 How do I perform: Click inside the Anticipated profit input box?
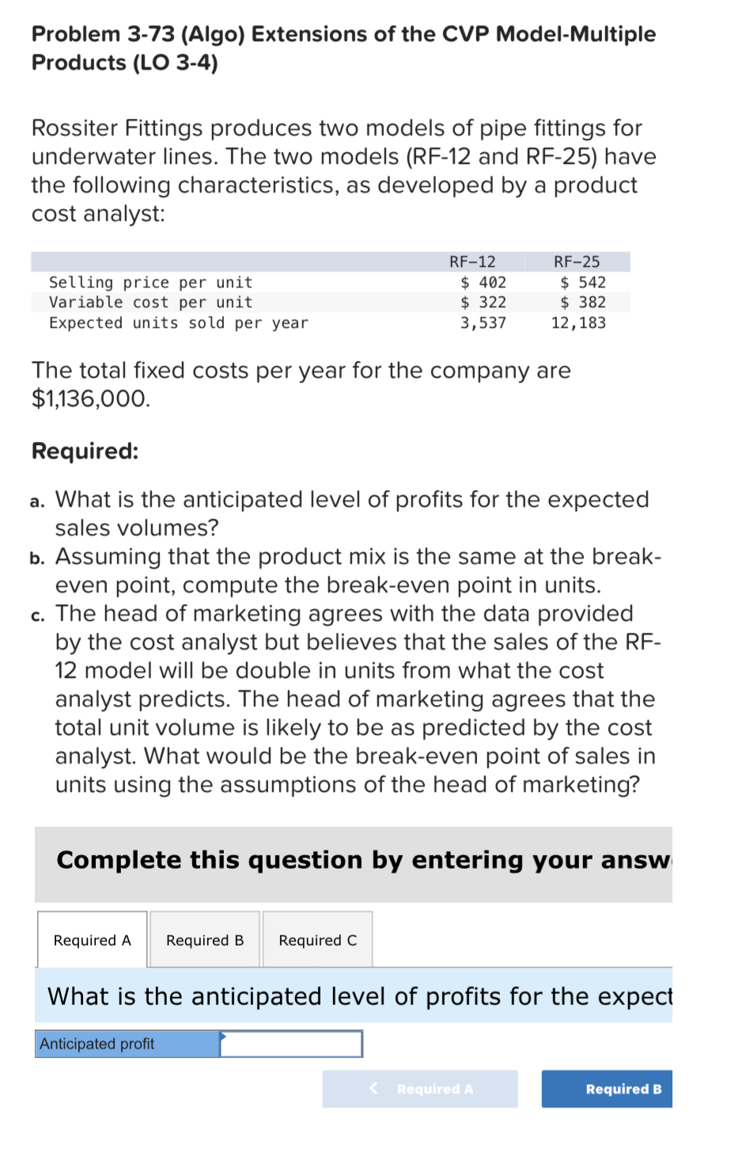[x=291, y=1044]
